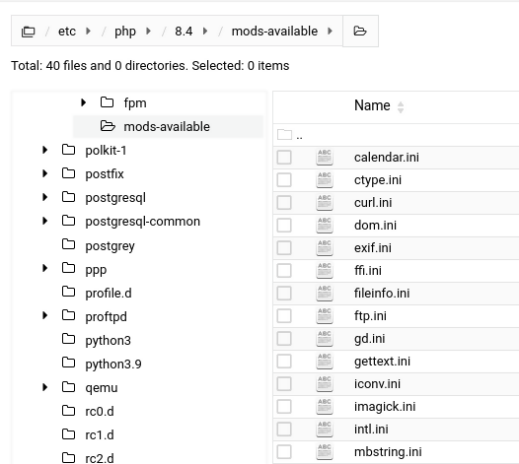Click the file icon for imagick.ini
Screen dimensions: 519x464
[x=325, y=407]
